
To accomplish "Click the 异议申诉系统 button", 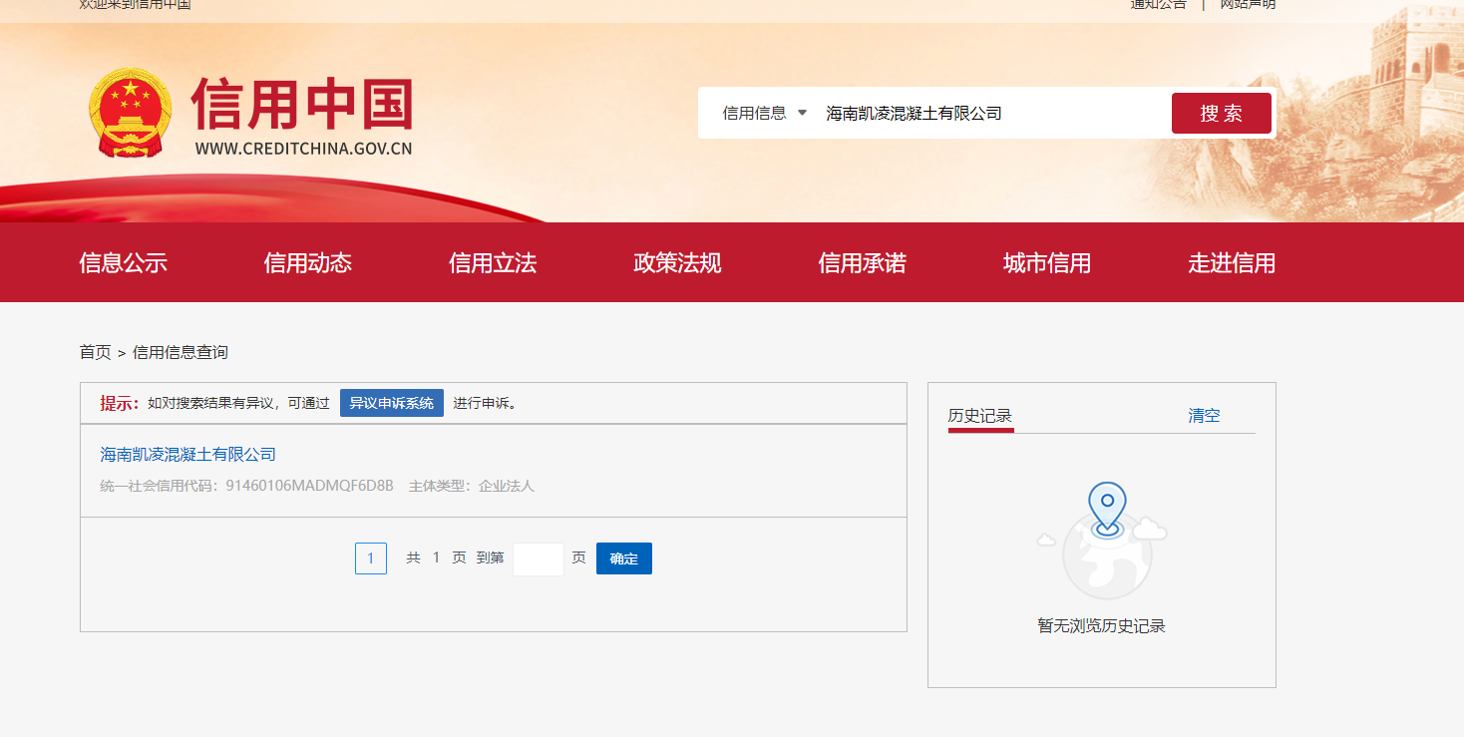I will pos(392,403).
